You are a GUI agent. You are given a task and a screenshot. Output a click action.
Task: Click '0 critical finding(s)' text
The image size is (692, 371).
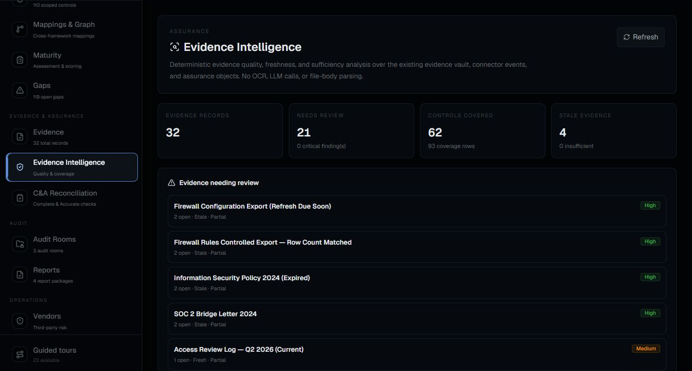click(x=321, y=146)
